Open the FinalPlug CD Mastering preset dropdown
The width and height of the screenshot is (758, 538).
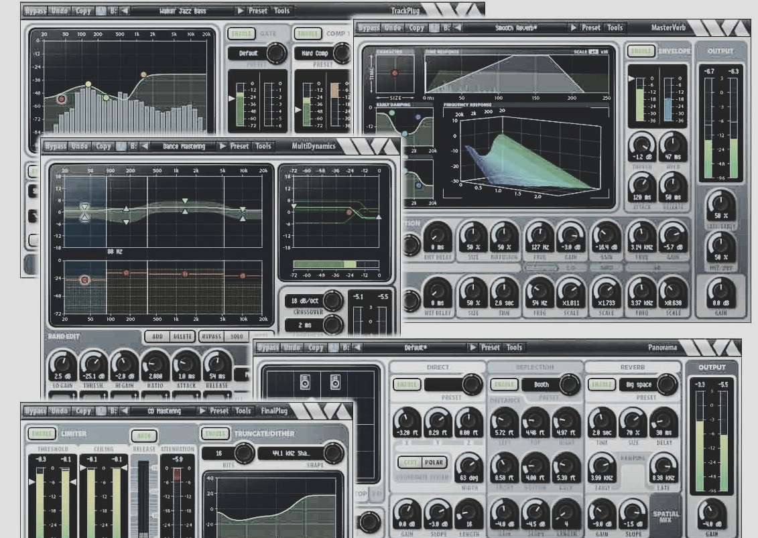[x=164, y=411]
